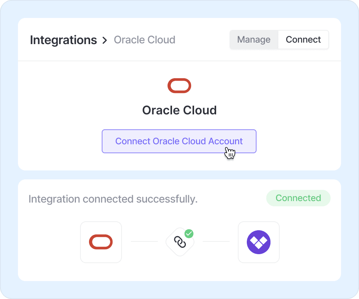Click the connector line right of the Oracle tile
The image size is (359, 299).
coord(144,241)
